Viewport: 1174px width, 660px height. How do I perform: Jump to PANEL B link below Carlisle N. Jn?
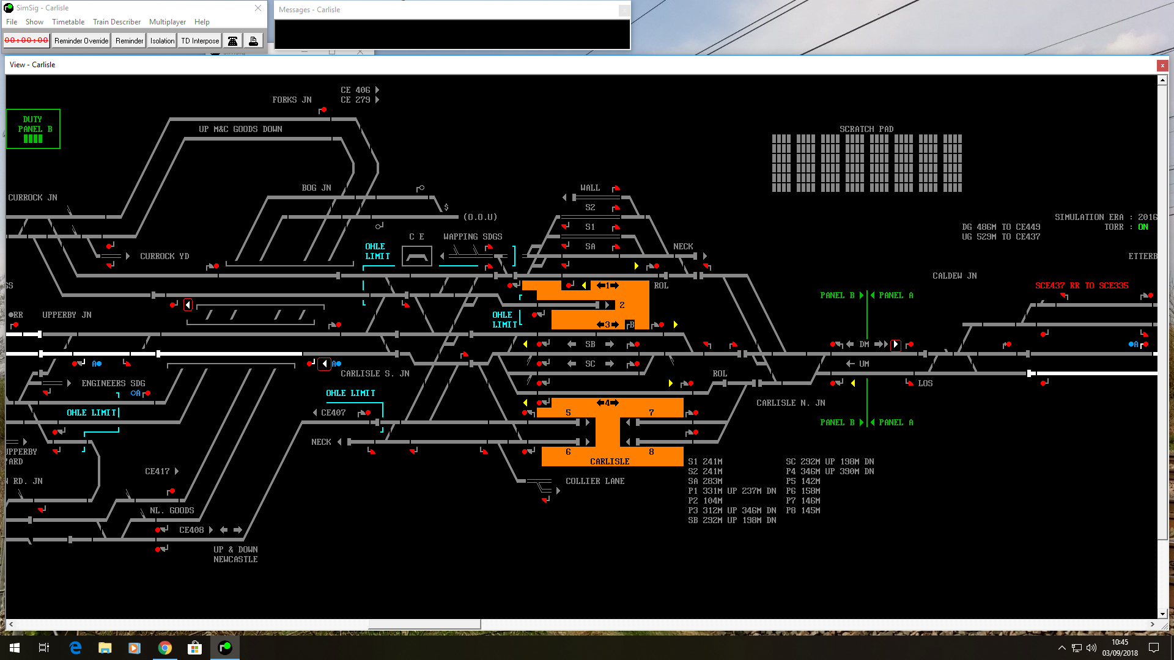click(841, 423)
